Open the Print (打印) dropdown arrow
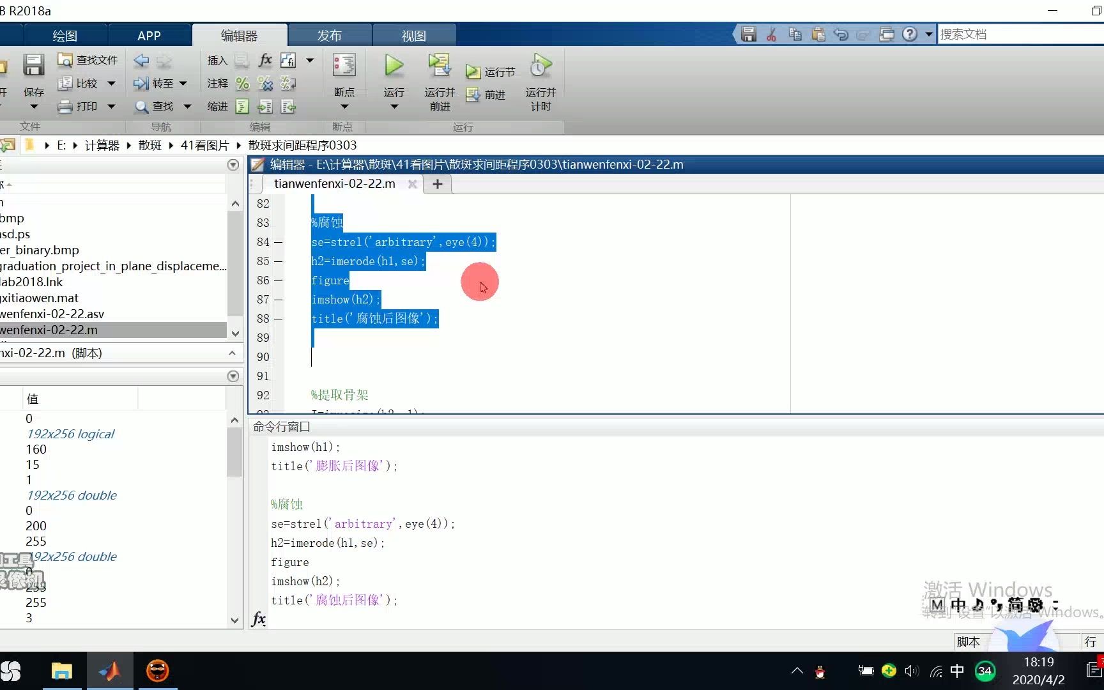 coord(111,106)
